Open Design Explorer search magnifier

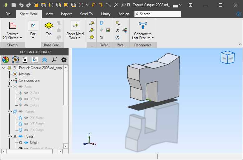54,60
